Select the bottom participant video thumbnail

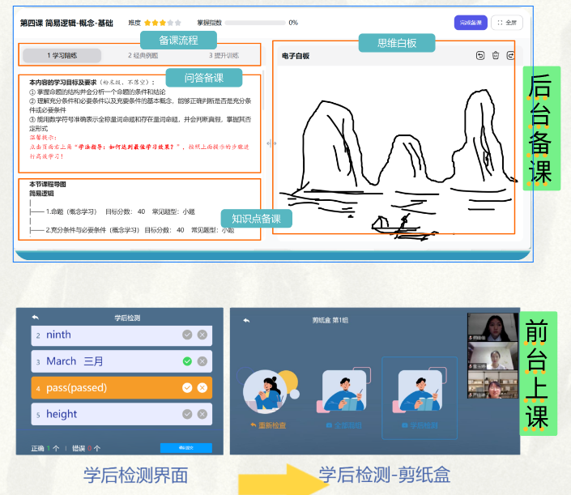492,385
